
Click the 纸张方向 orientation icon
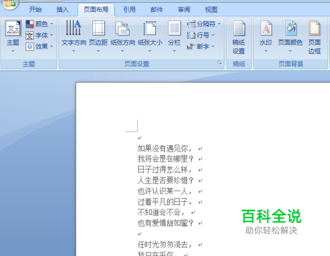point(122,28)
